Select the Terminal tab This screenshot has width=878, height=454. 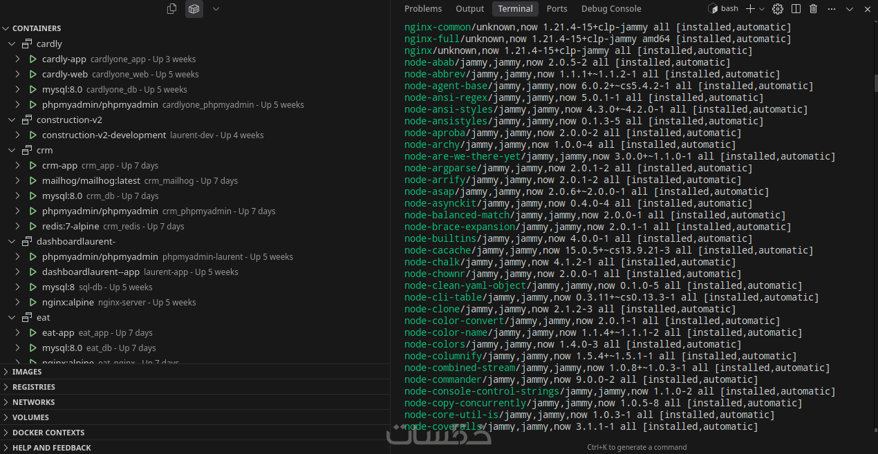tap(515, 9)
